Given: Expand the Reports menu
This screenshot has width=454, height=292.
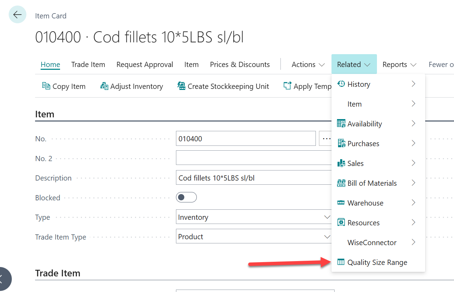Looking at the screenshot, I should click(399, 65).
